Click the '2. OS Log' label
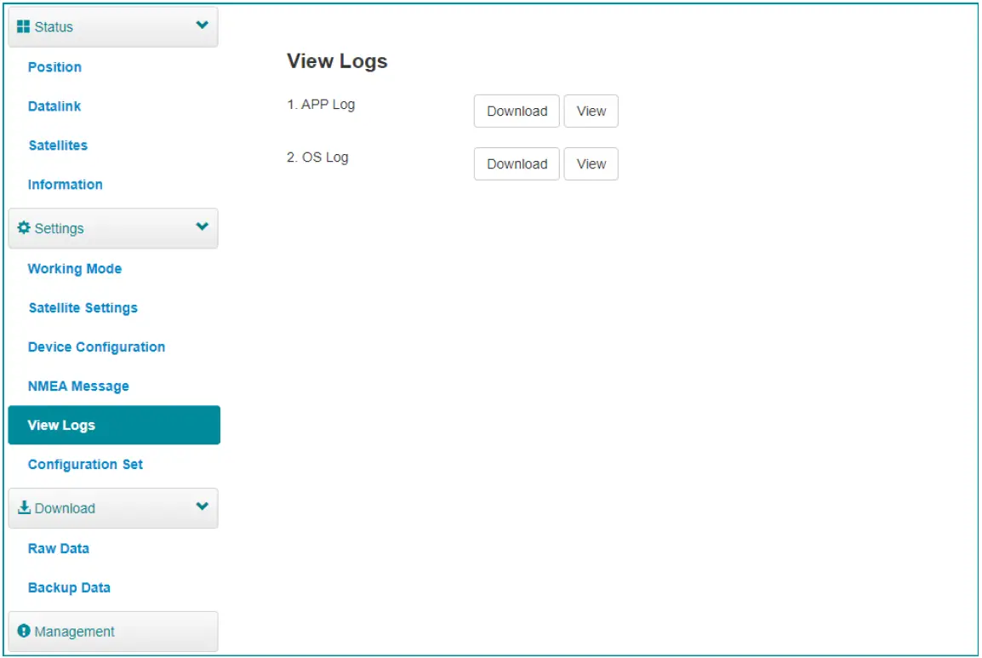This screenshot has height=658, width=982. (317, 157)
